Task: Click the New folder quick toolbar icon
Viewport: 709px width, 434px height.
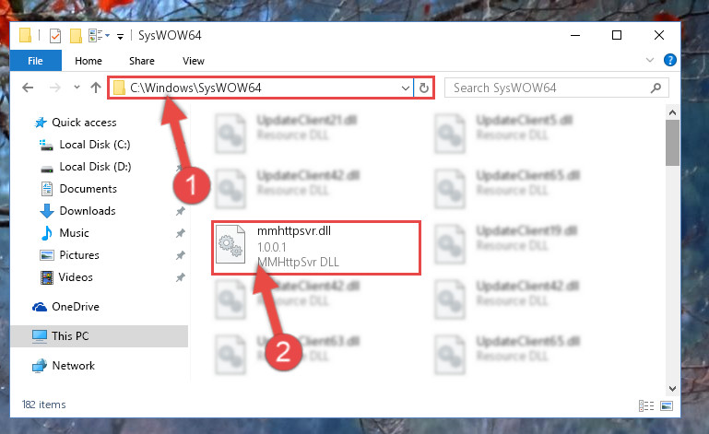Action: (x=76, y=35)
